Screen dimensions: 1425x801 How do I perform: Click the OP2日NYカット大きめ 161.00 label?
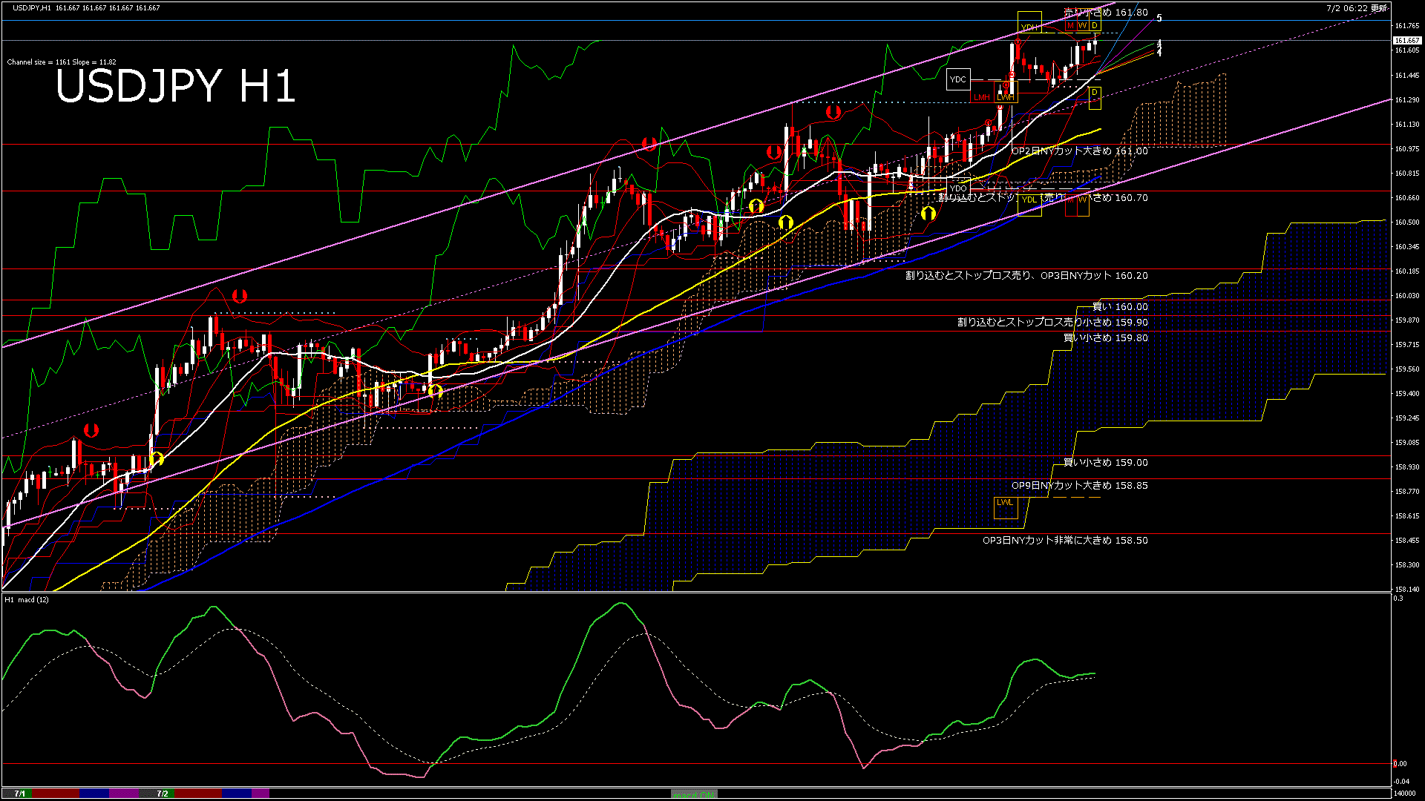pyautogui.click(x=1079, y=151)
